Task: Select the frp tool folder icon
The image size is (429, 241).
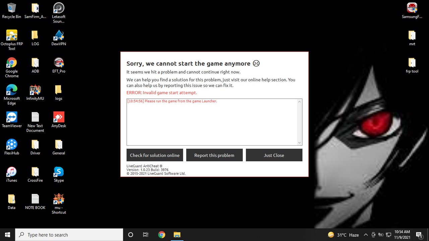Action: pyautogui.click(x=412, y=65)
